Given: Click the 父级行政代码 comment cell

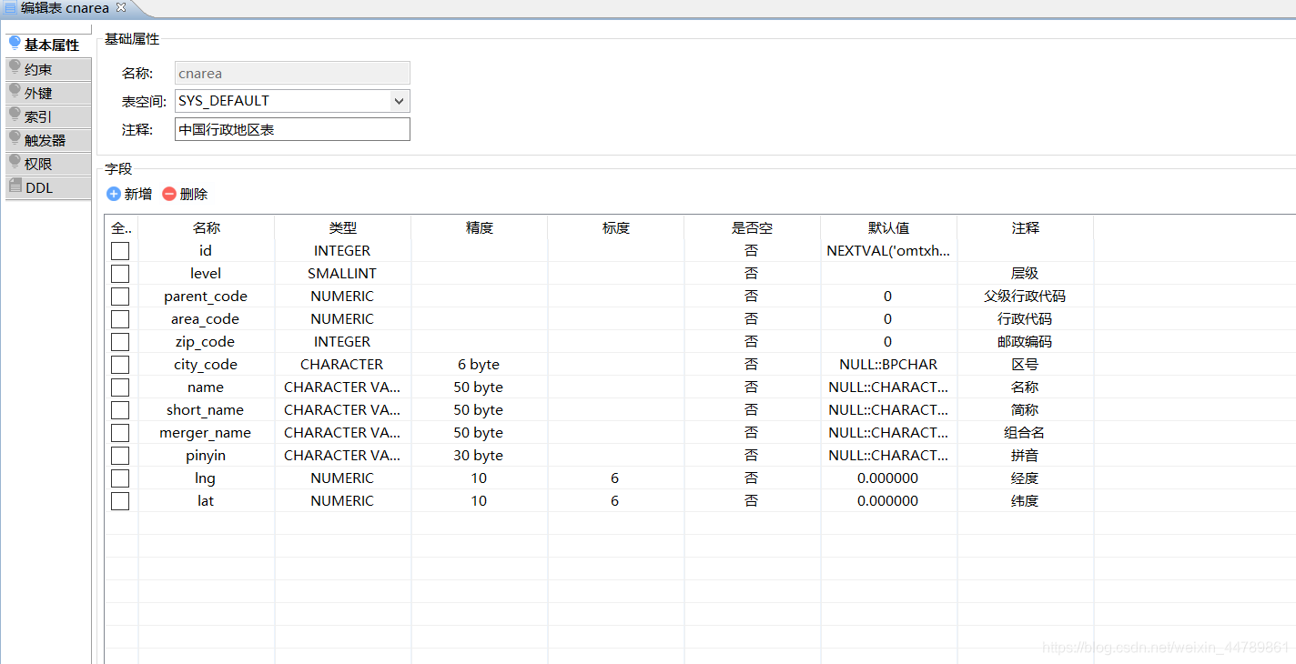Looking at the screenshot, I should click(x=1025, y=297).
